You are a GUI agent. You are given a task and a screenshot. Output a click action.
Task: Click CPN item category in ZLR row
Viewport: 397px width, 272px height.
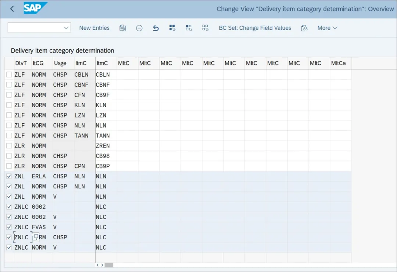(x=85, y=166)
